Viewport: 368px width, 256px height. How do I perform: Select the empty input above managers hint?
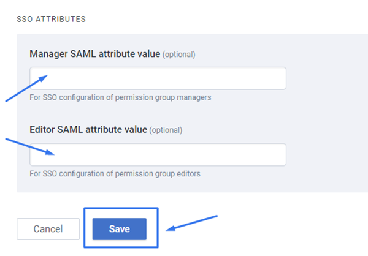click(x=158, y=78)
